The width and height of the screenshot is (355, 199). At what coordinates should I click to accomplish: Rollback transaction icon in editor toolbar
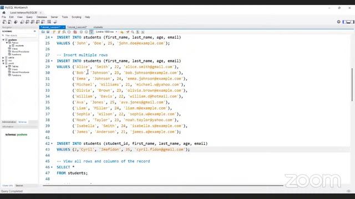click(87, 32)
